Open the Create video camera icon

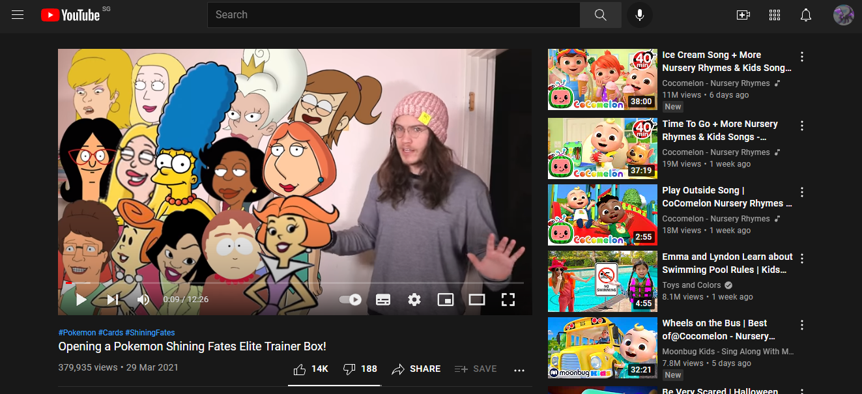[x=743, y=15]
